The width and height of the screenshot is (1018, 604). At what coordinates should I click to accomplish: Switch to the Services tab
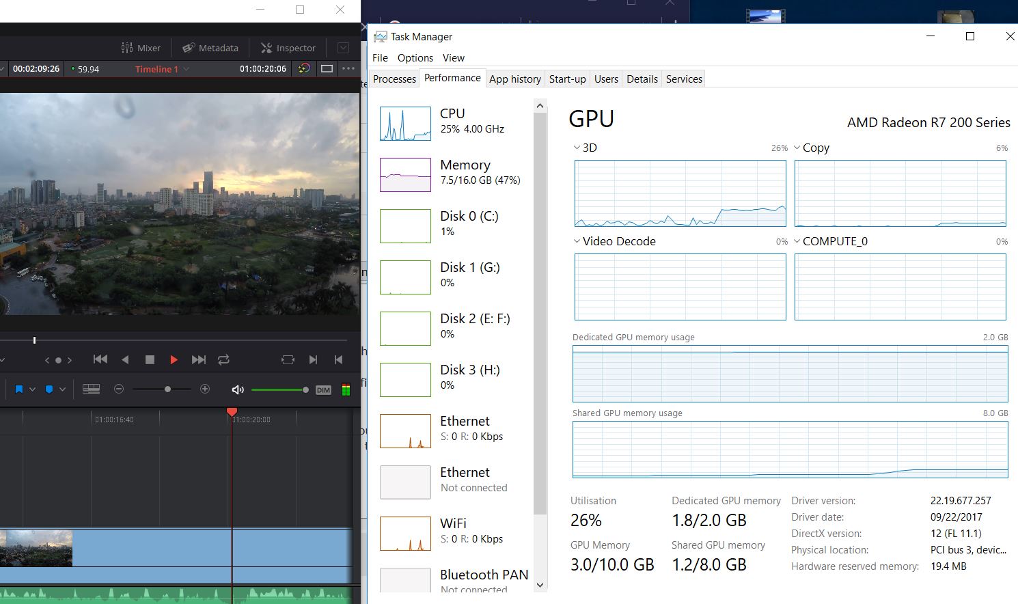pyautogui.click(x=684, y=79)
